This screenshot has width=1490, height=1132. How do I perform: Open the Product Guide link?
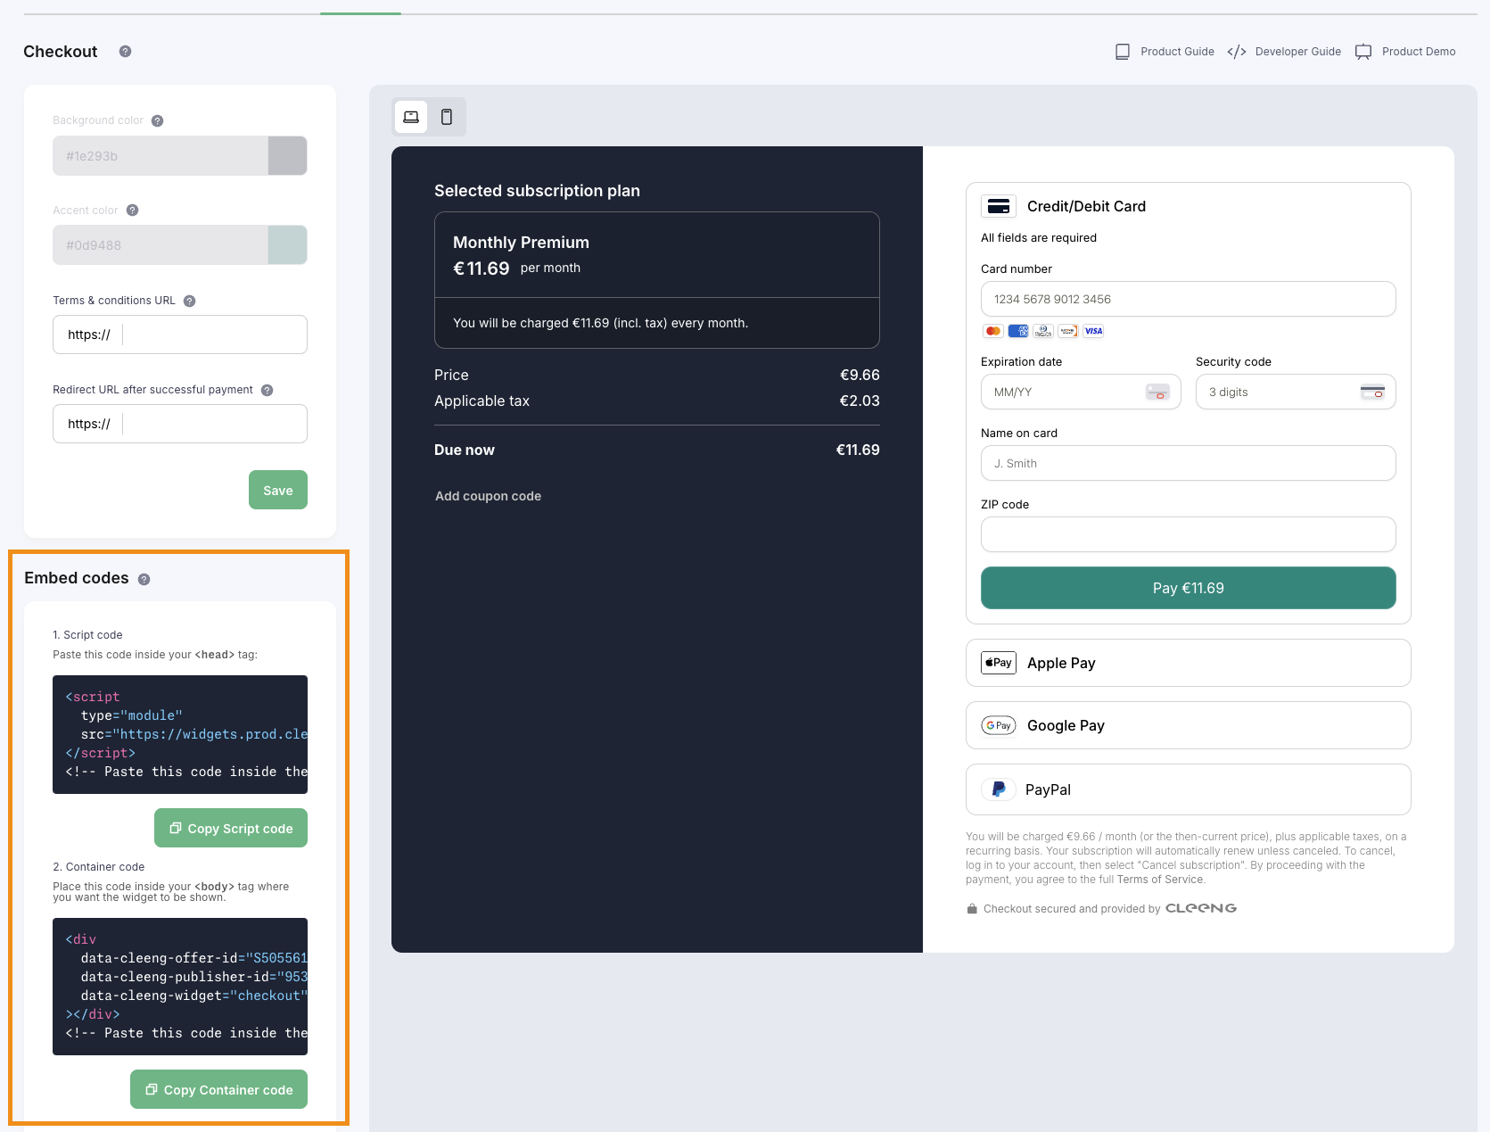pyautogui.click(x=1177, y=52)
